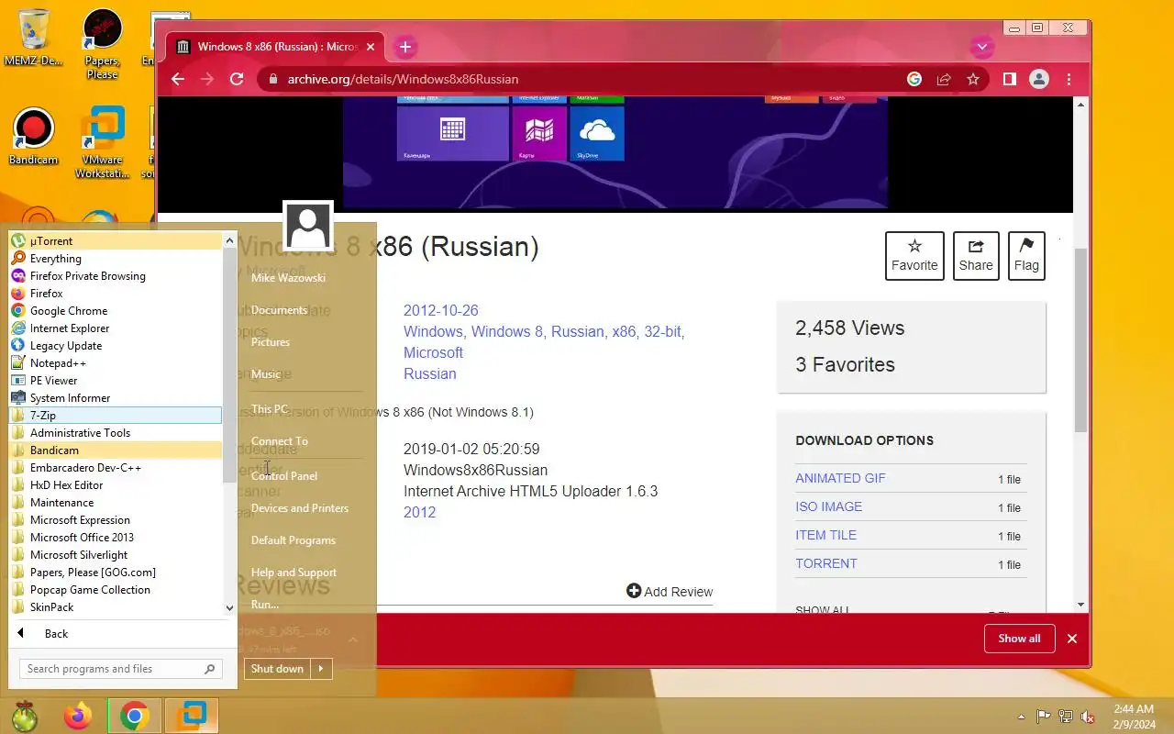Open Pictures from the Start menu
The width and height of the screenshot is (1174, 734).
click(271, 342)
